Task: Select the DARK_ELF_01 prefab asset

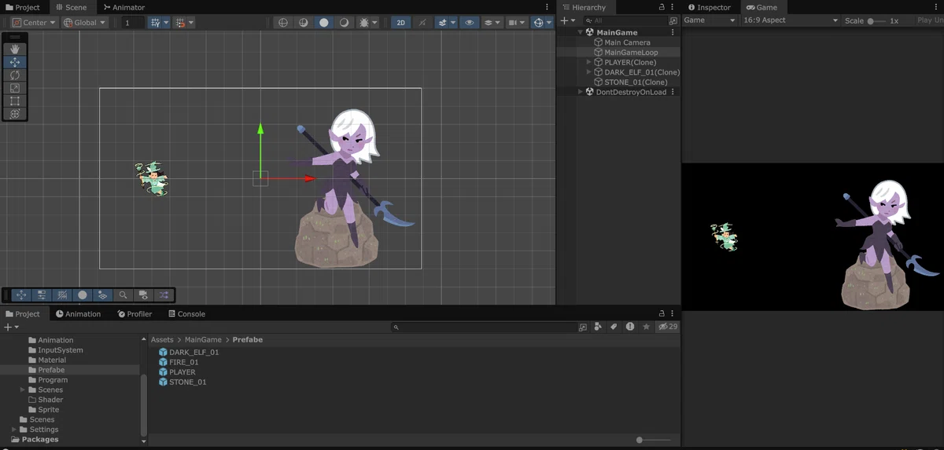Action: click(x=189, y=352)
